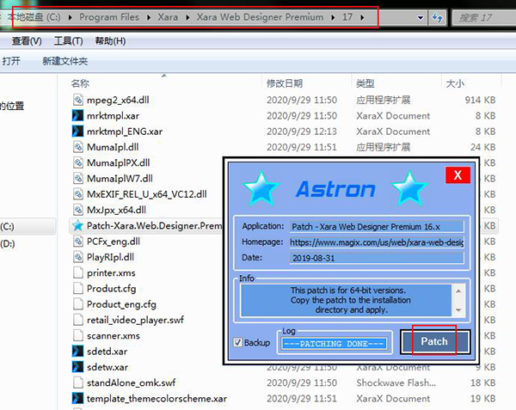Select the PlayRIpl.dll file name
The width and height of the screenshot is (516, 410).
point(110,257)
